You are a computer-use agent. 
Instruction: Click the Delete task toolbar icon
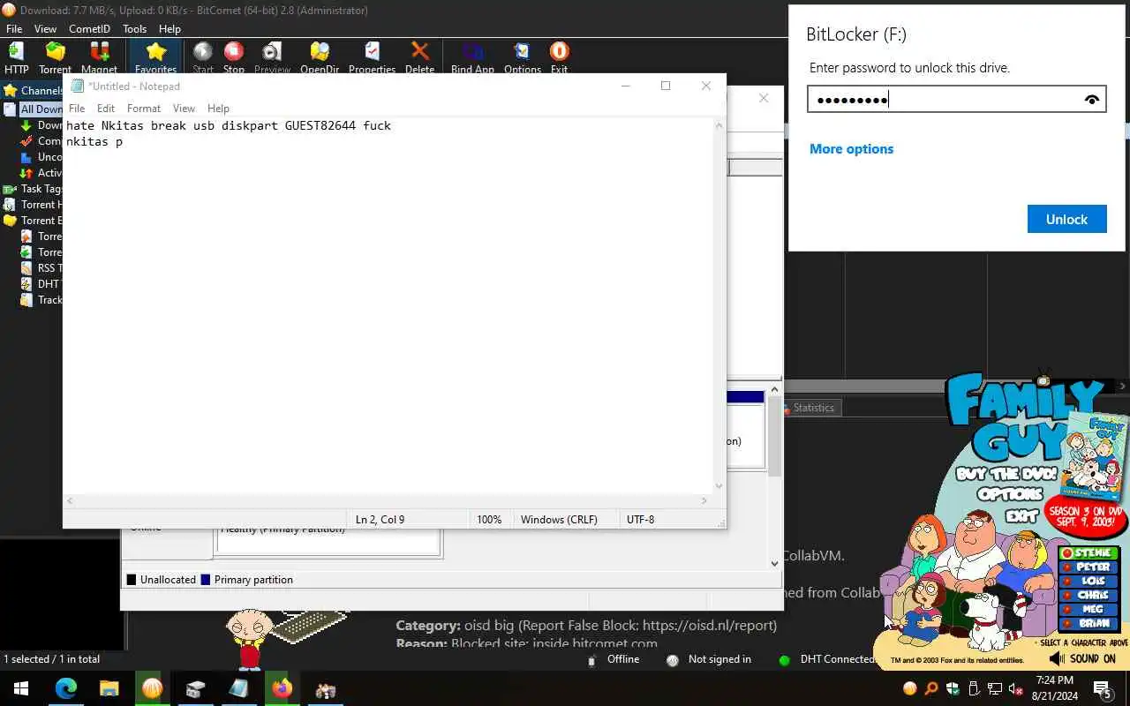(x=419, y=57)
